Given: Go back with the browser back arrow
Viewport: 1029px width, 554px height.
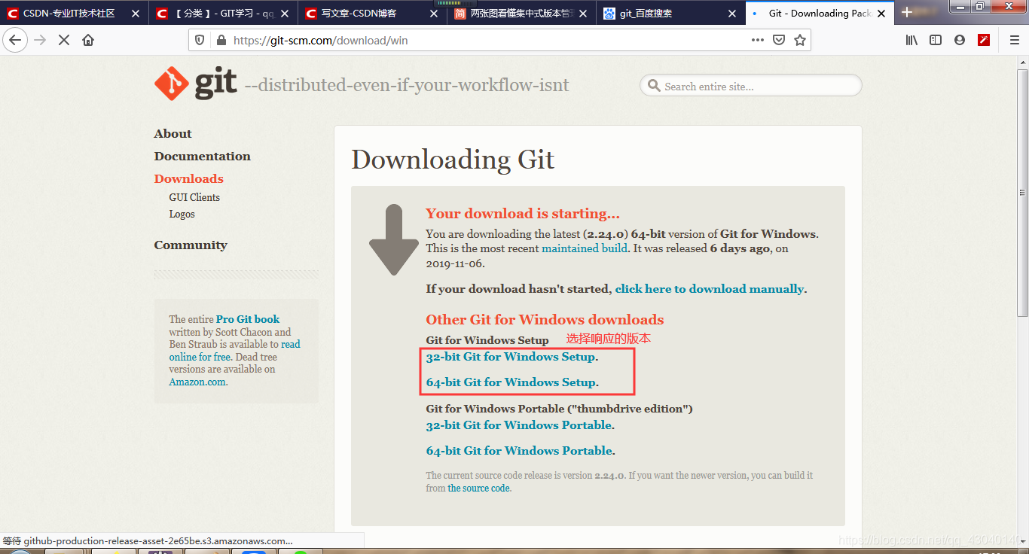Looking at the screenshot, I should click(16, 40).
